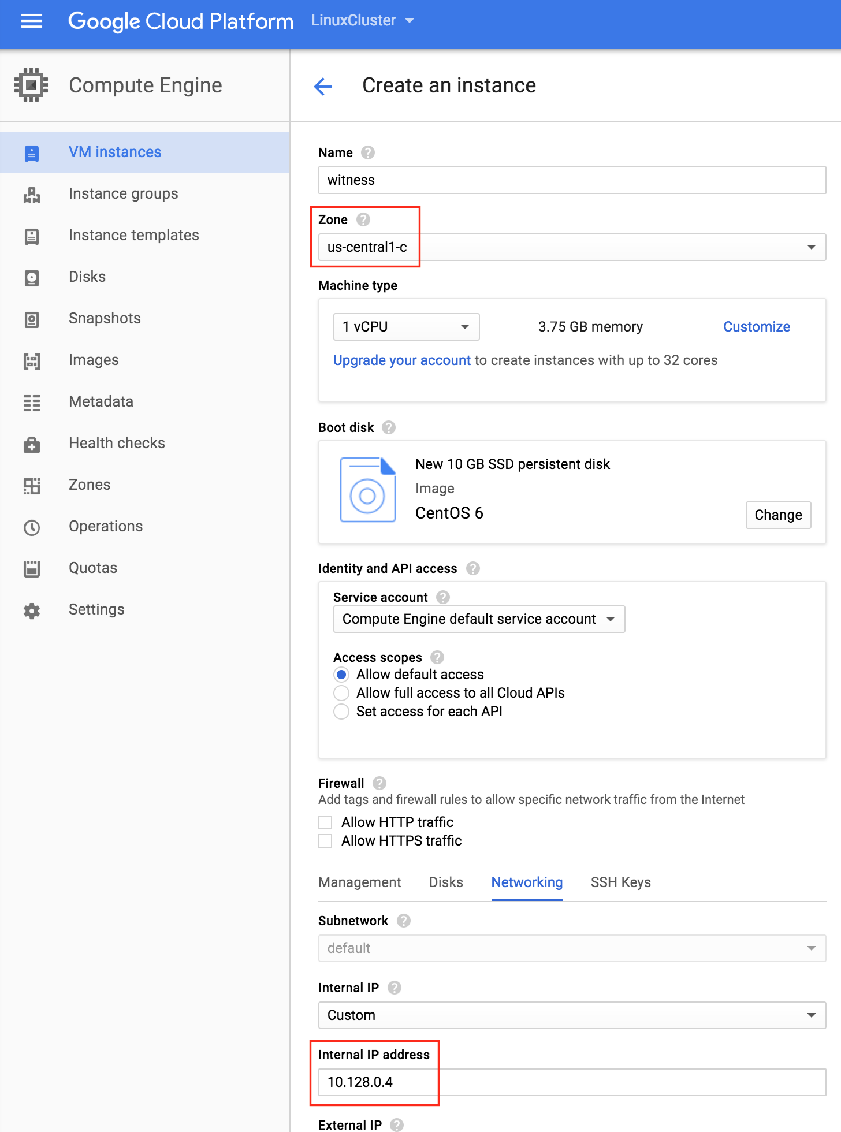The image size is (841, 1132).
Task: Switch to the Management tab
Action: pos(359,882)
